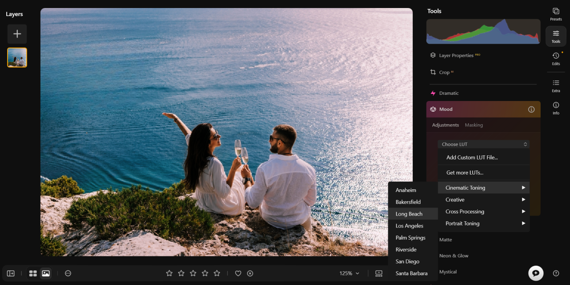Mark photo as favorite with heart
This screenshot has height=285, width=570.
pyautogui.click(x=238, y=273)
